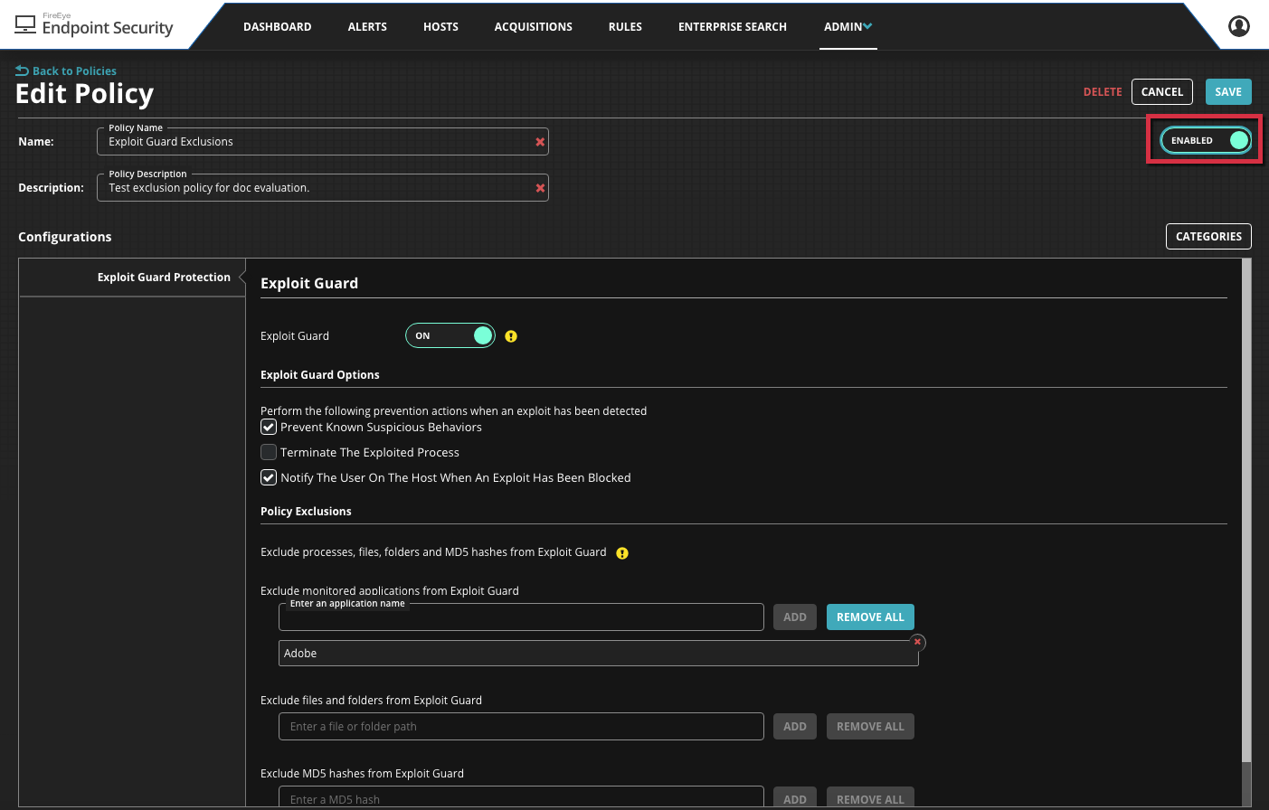
Task: Click ADD next to MD5 hash field
Action: pyautogui.click(x=795, y=797)
